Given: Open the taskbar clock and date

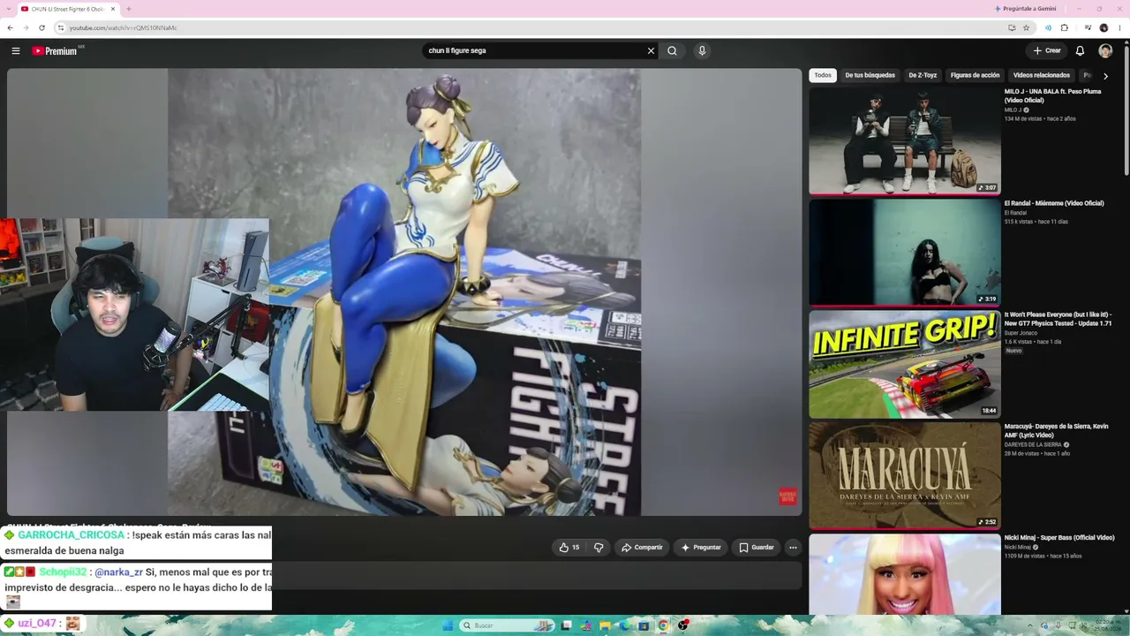Looking at the screenshot, I should click(x=1106, y=625).
